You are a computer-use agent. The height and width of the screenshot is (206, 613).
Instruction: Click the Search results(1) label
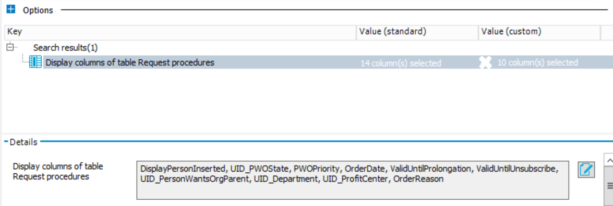65,48
